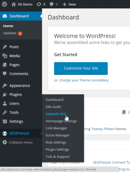Choose Plugin Settings in the SEOPressor submenu

click(57, 149)
